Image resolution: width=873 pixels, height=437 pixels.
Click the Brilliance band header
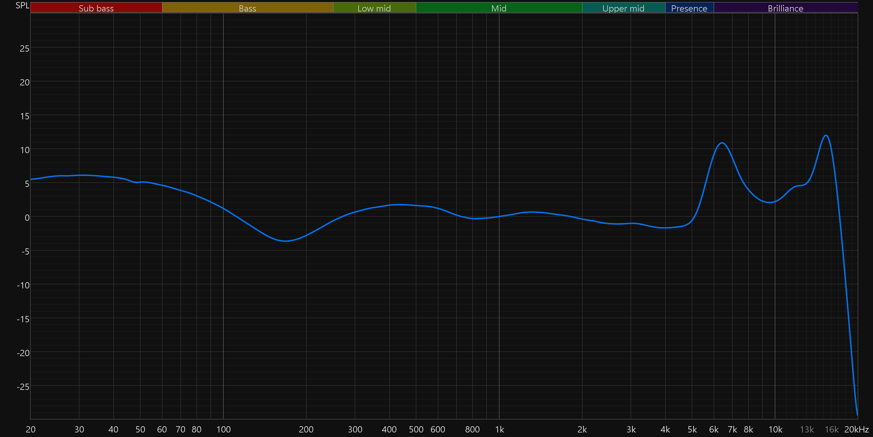(785, 8)
